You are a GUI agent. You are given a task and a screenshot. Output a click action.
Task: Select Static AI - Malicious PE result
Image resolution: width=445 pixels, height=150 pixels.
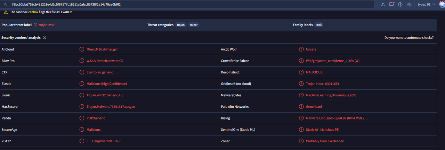click(x=322, y=130)
